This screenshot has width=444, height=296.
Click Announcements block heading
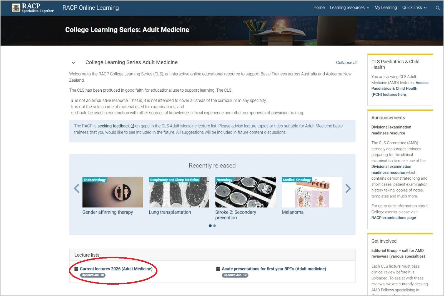click(x=388, y=118)
